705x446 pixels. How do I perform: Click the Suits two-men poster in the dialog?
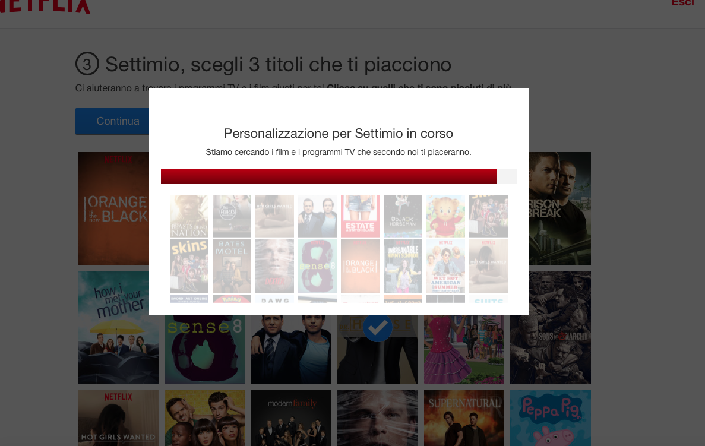click(x=317, y=216)
